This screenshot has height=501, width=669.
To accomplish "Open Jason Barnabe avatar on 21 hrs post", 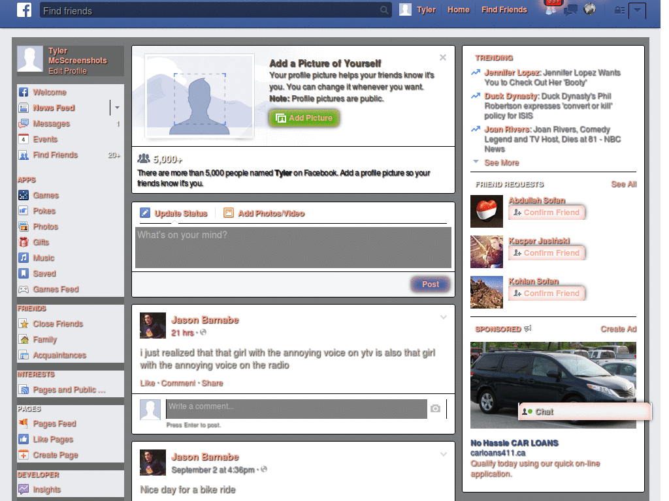I will [153, 326].
